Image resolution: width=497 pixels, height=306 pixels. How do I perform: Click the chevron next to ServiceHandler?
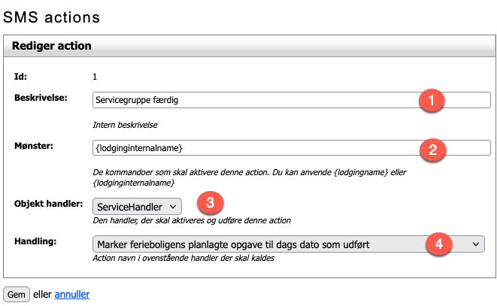[x=173, y=207]
